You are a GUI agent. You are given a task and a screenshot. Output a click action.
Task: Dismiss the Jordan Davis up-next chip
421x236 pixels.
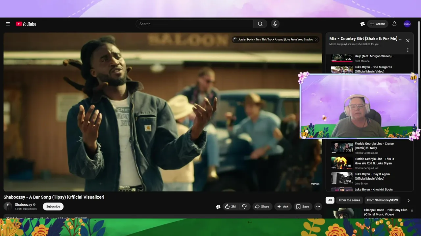pos(316,40)
